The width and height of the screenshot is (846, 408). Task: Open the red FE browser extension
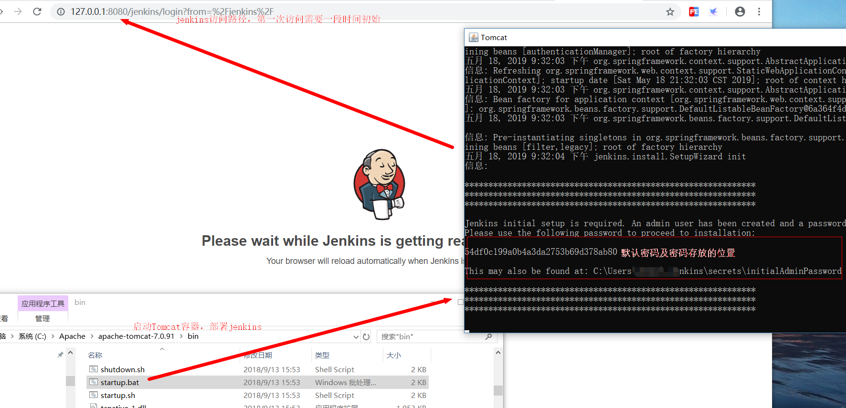click(x=694, y=11)
